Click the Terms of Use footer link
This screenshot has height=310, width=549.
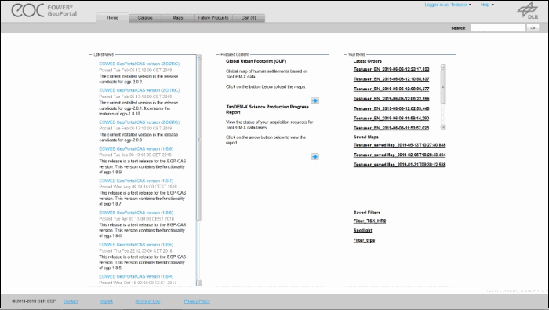tap(147, 301)
